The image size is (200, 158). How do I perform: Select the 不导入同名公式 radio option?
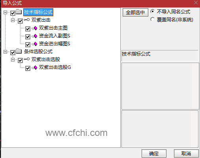tap(152, 11)
